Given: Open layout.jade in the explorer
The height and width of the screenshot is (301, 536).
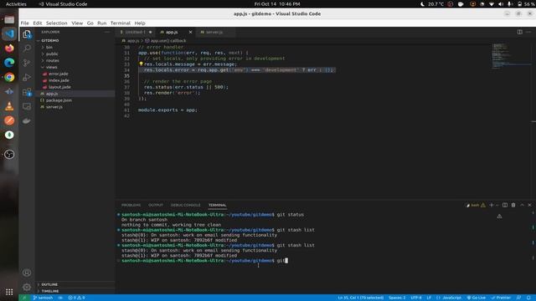Looking at the screenshot, I should (x=59, y=87).
